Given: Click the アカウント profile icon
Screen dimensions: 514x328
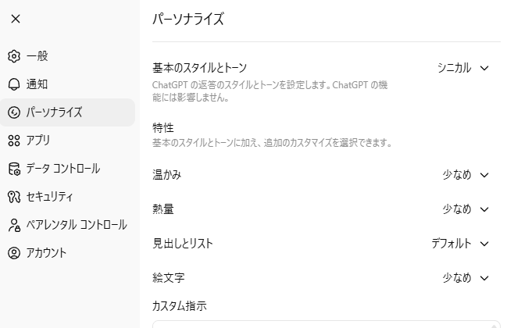Looking at the screenshot, I should 13,253.
